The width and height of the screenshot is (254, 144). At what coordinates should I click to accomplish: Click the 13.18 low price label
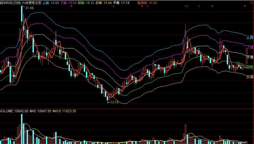114,102
